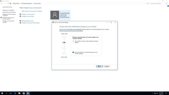This screenshot has width=169, height=95.
Task: Open Manage your file encryption certificates
Action: click(9, 15)
